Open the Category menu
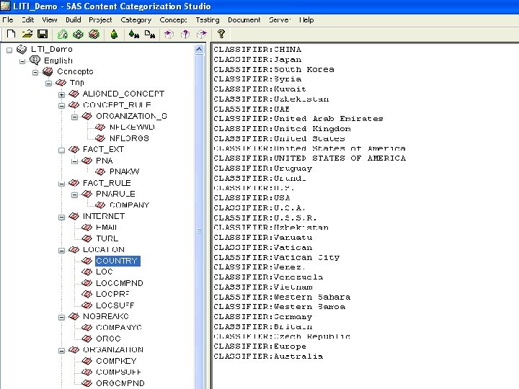 pos(136,20)
